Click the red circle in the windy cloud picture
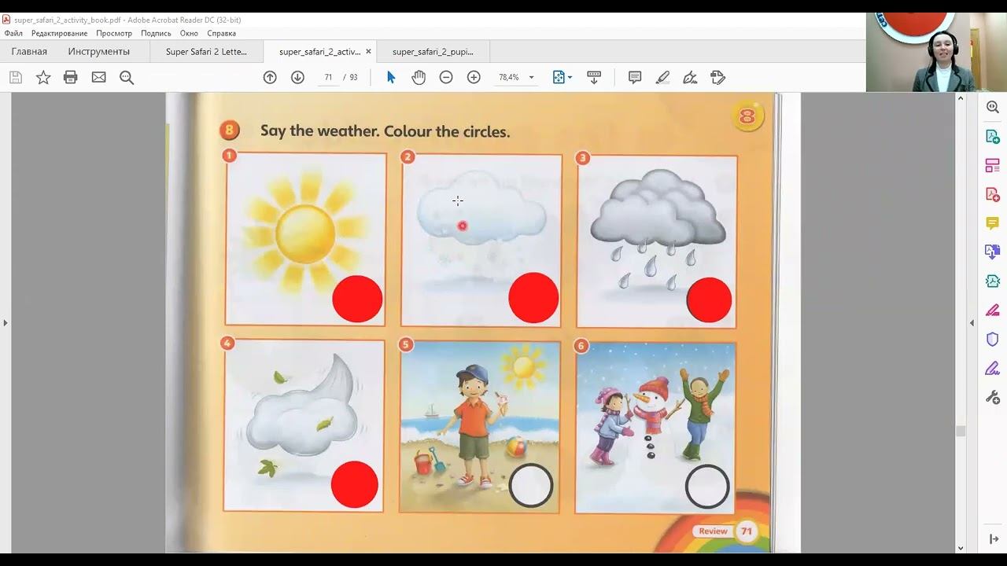Screen dimensions: 1007x566 [x=355, y=484]
